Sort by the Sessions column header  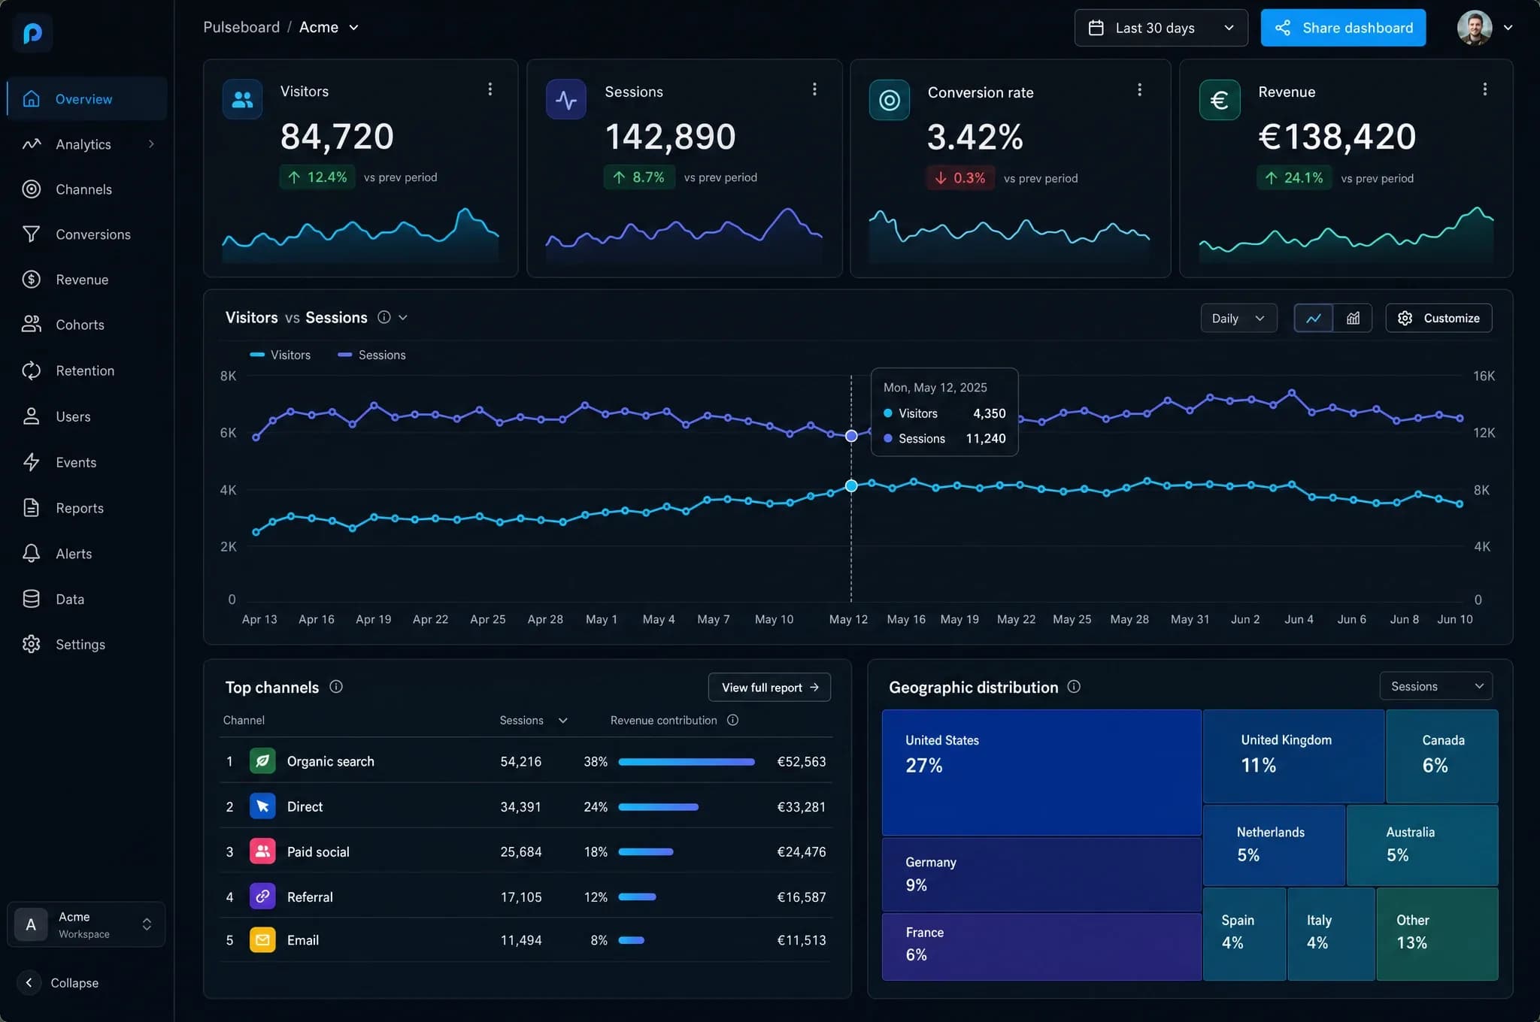pos(533,720)
